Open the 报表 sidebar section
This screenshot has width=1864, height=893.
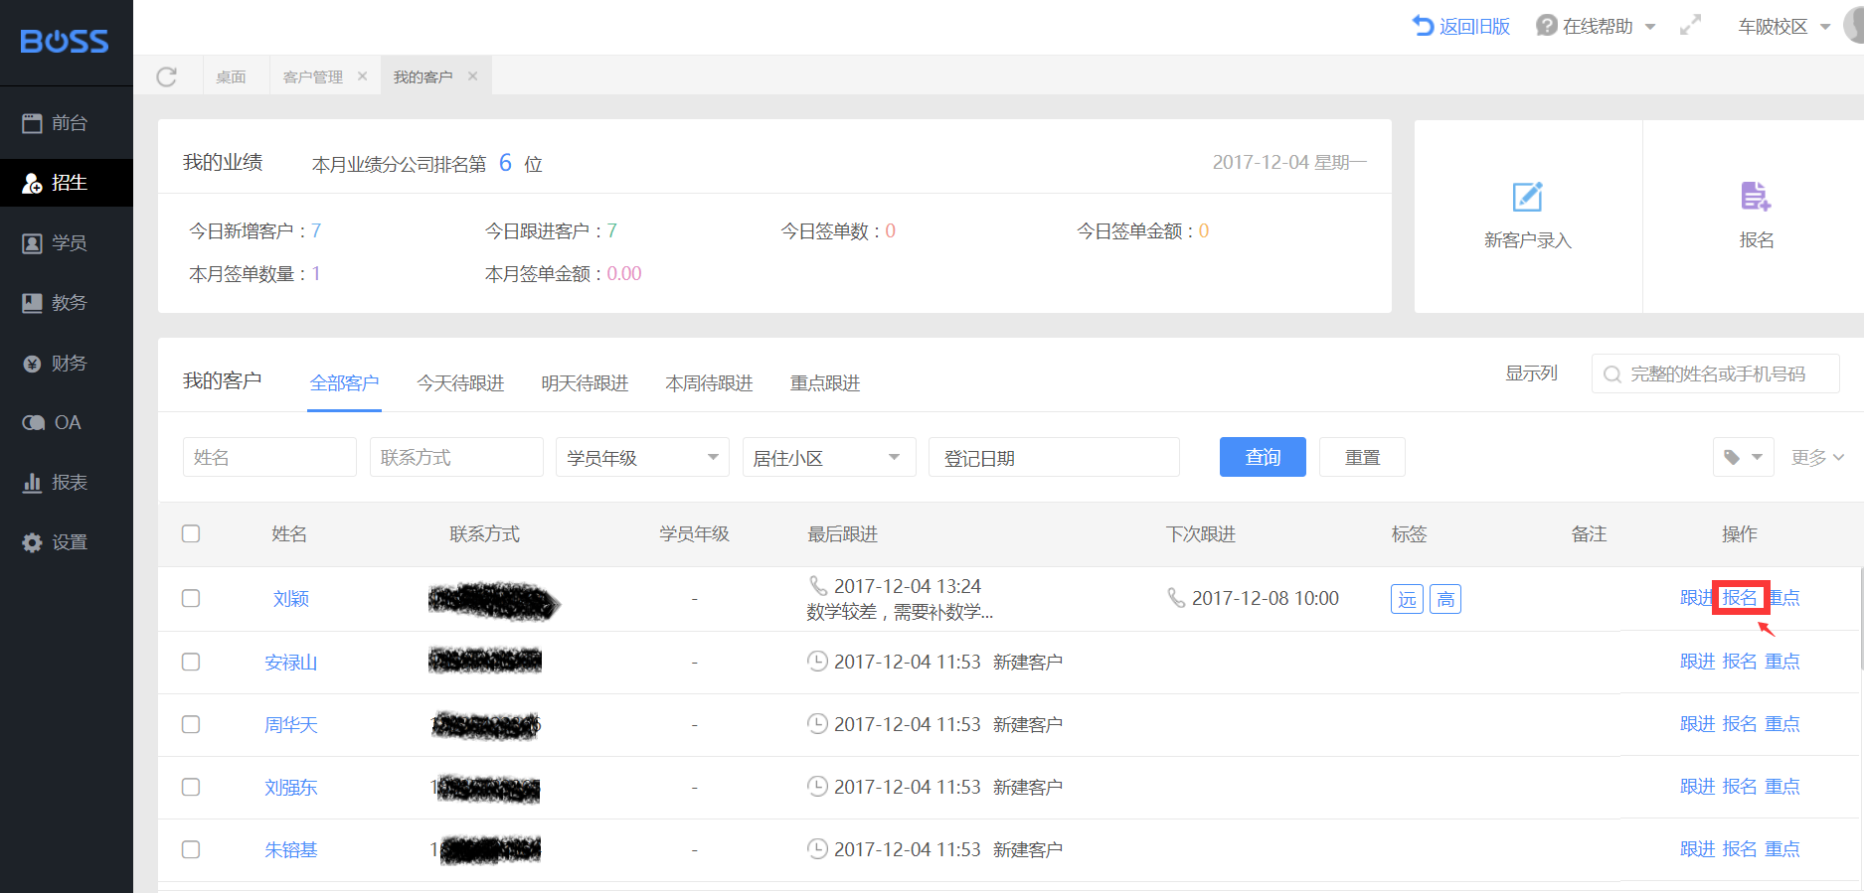[x=66, y=483]
